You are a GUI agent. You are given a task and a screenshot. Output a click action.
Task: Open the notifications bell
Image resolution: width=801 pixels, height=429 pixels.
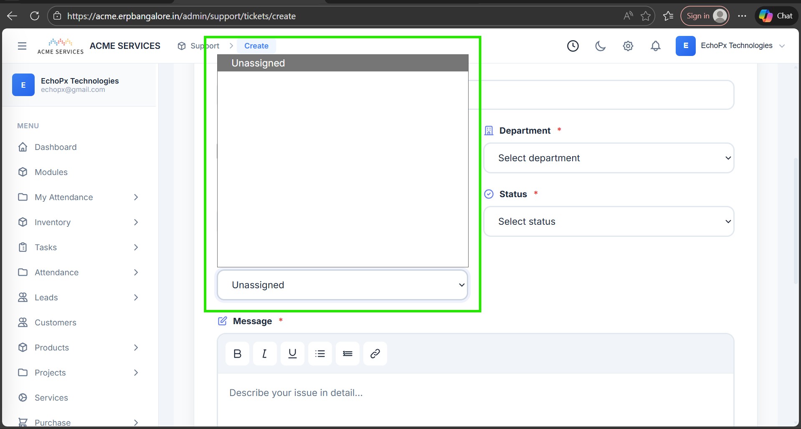(x=655, y=46)
